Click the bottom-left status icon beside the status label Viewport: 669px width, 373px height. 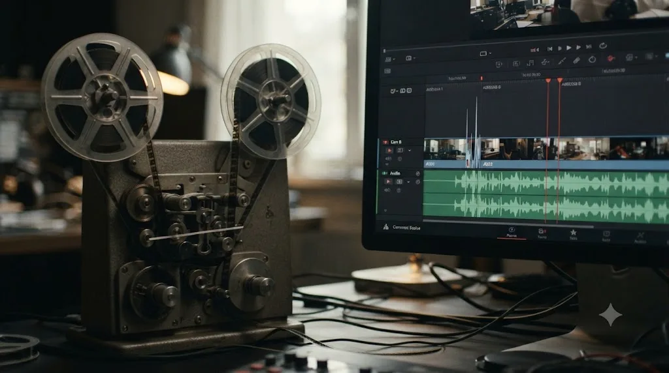(385, 227)
